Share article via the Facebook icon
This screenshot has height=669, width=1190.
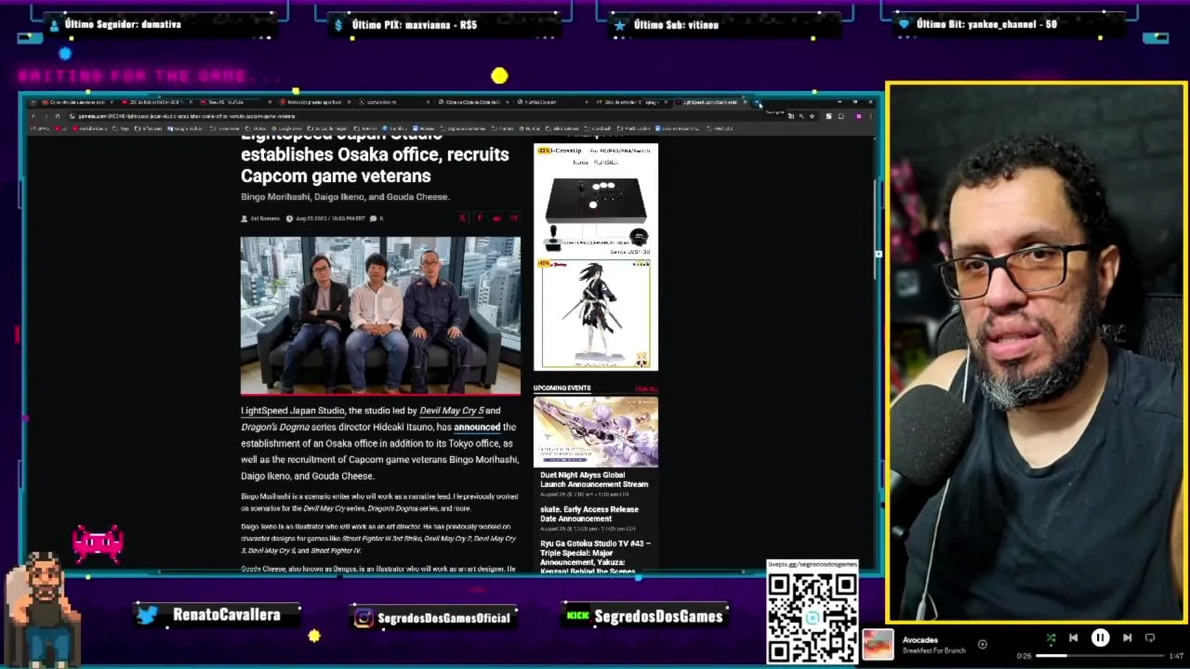[479, 218]
